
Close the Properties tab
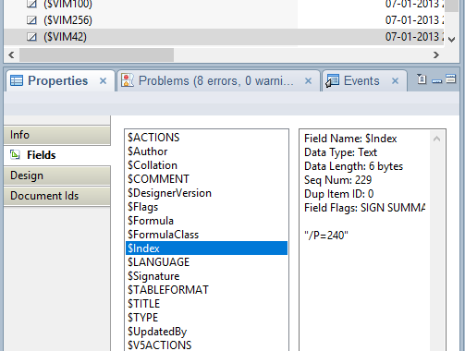103,81
